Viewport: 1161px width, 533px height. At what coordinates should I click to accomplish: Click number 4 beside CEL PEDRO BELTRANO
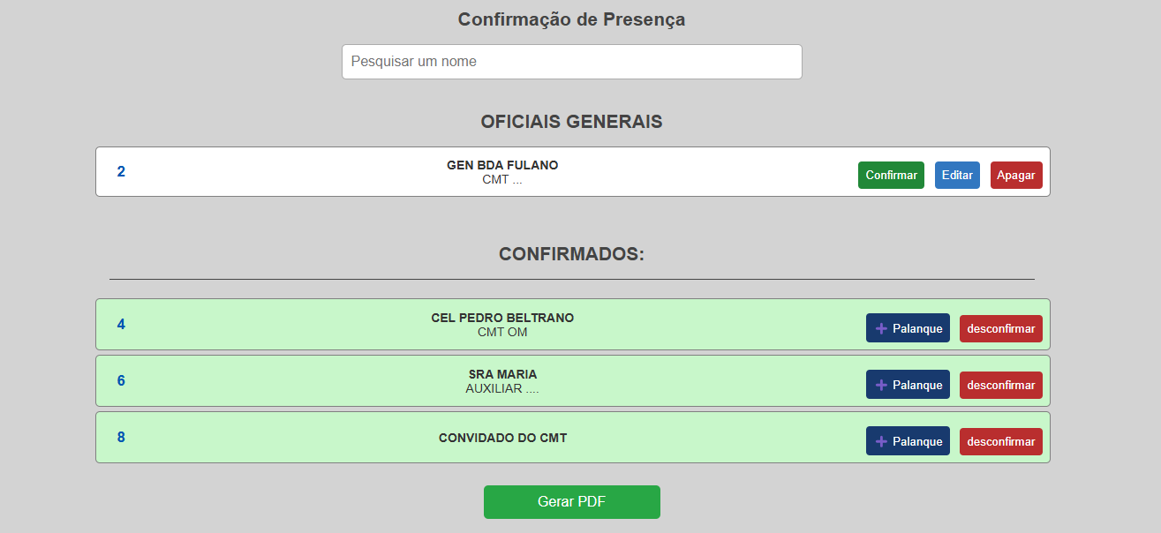tap(121, 325)
